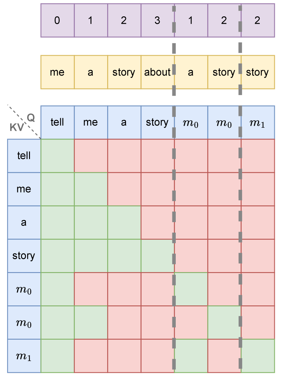Click the "tell" column header in Q row
The image size is (282, 377).
(x=57, y=122)
